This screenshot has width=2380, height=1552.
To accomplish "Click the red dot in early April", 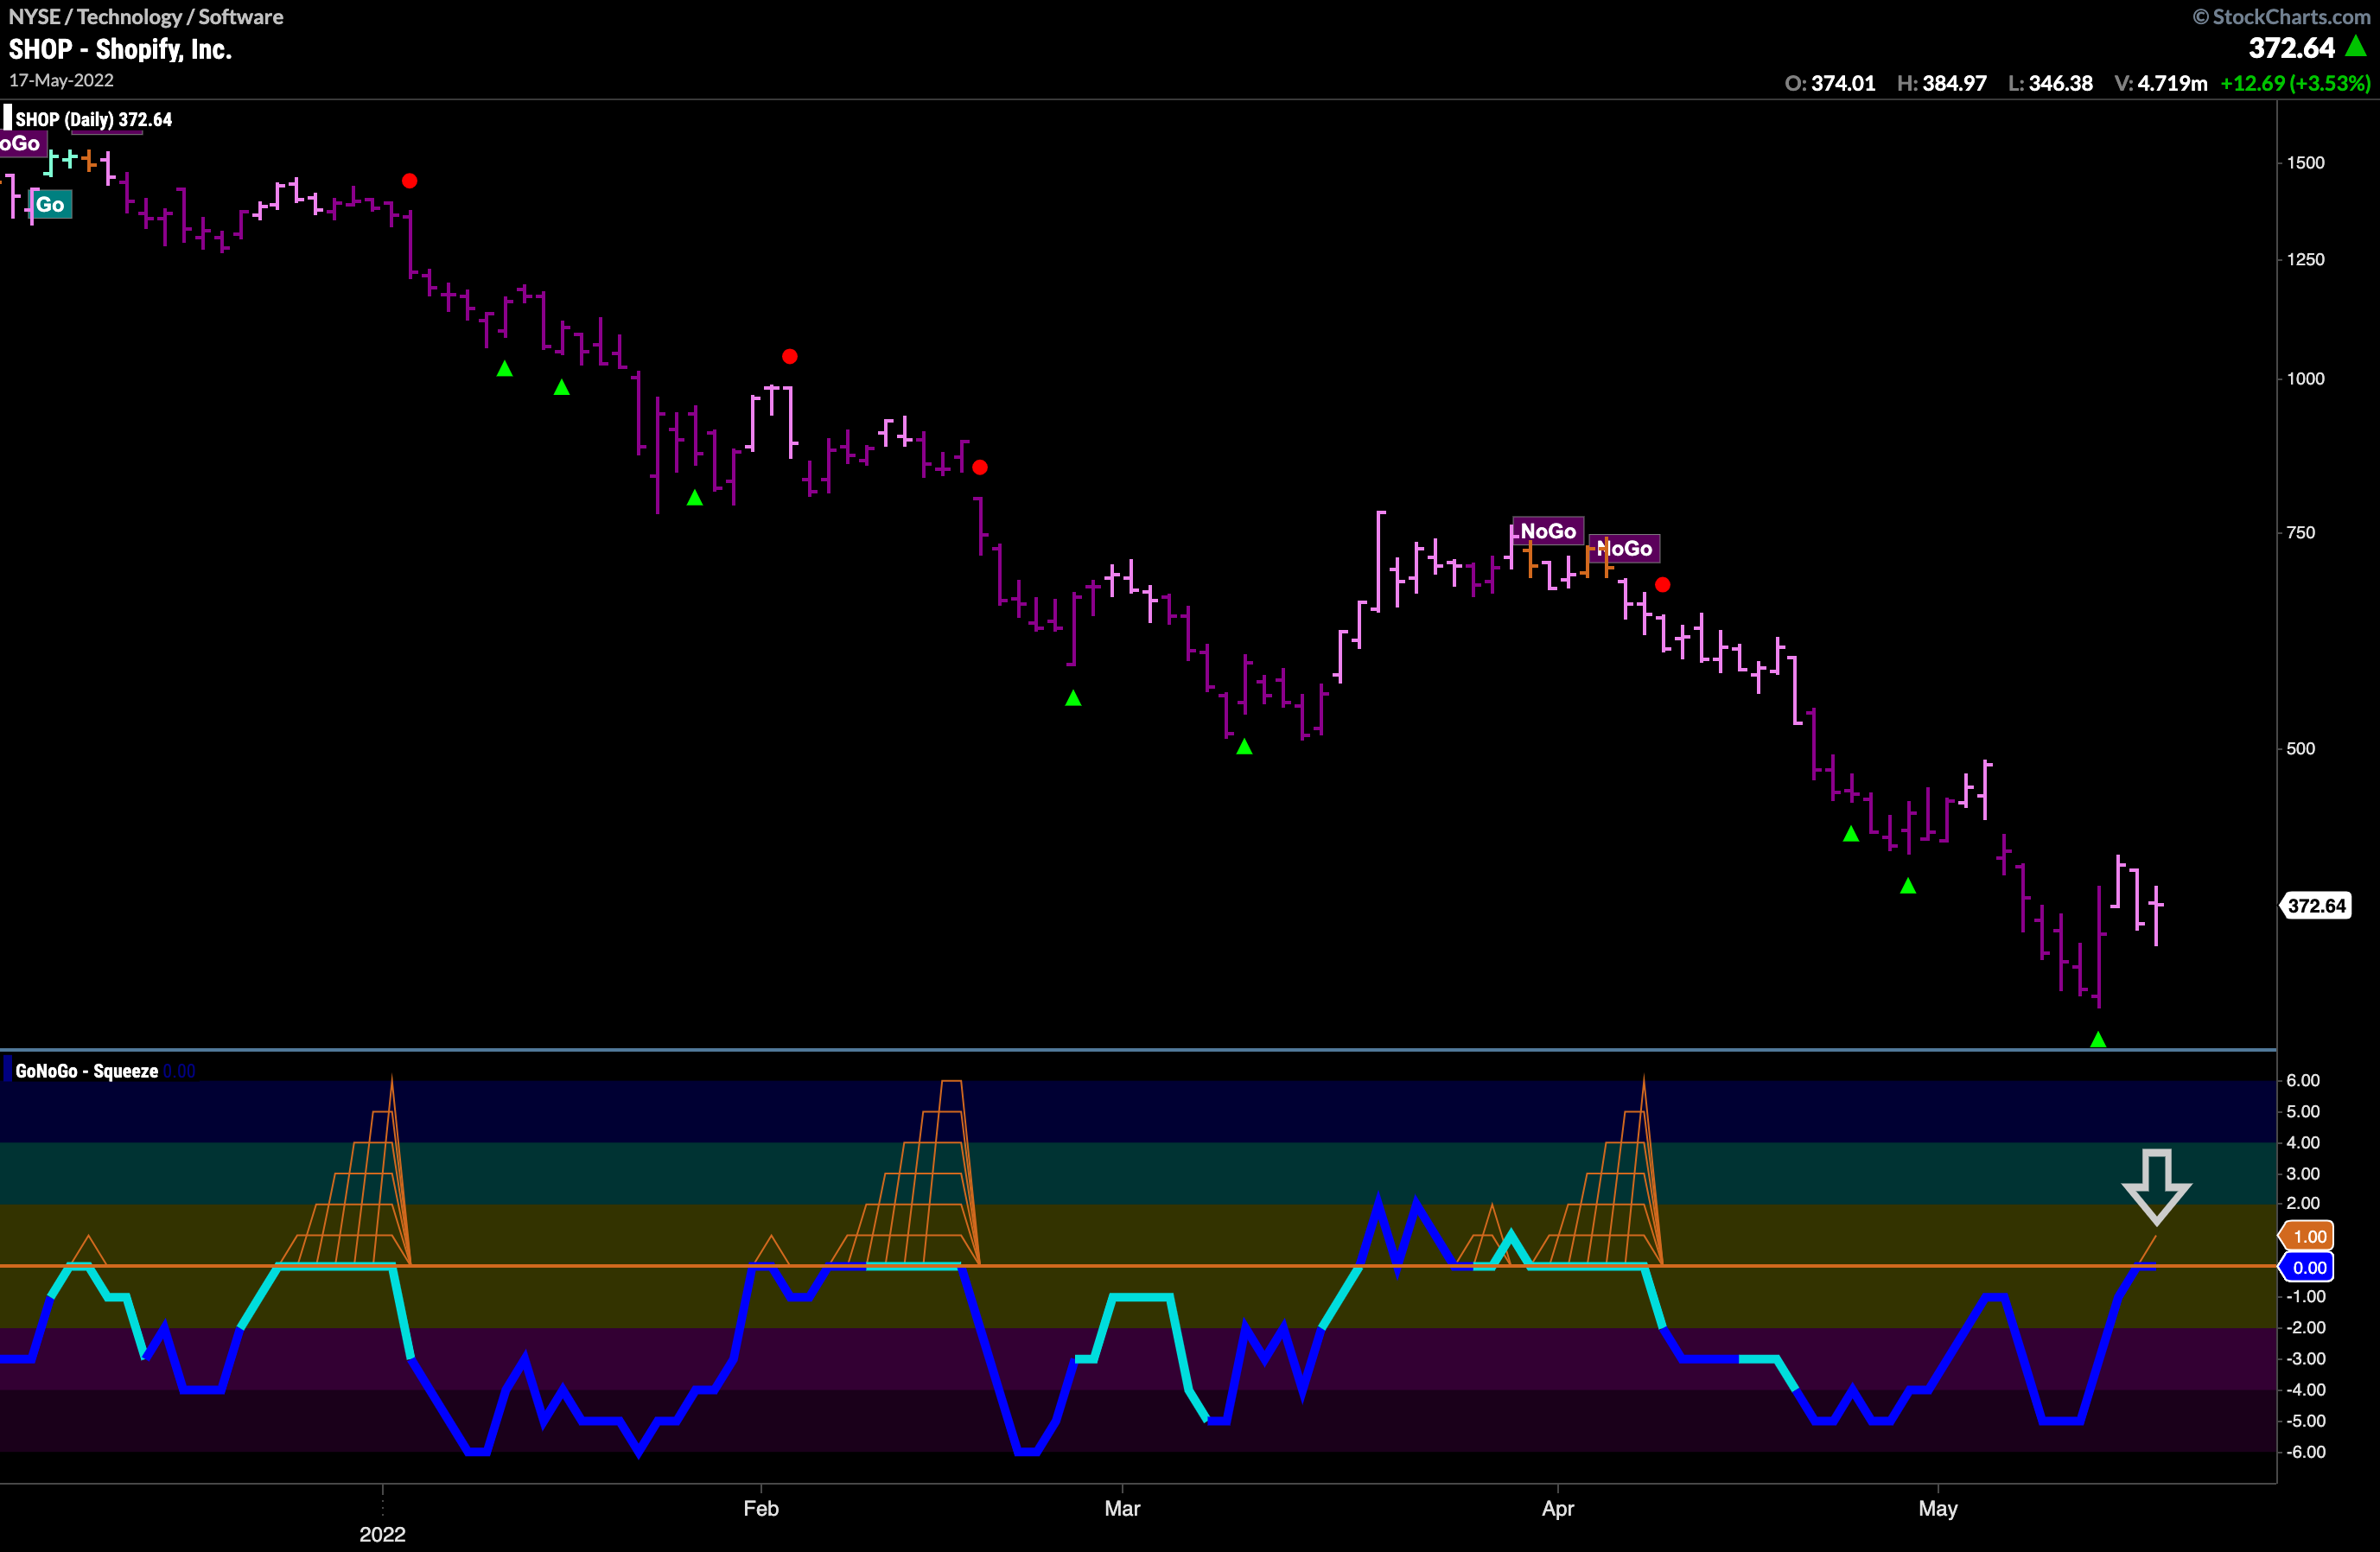I will point(1662,584).
